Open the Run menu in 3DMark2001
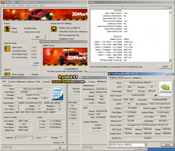This screenshot has width=175, height=151. coord(14,5)
